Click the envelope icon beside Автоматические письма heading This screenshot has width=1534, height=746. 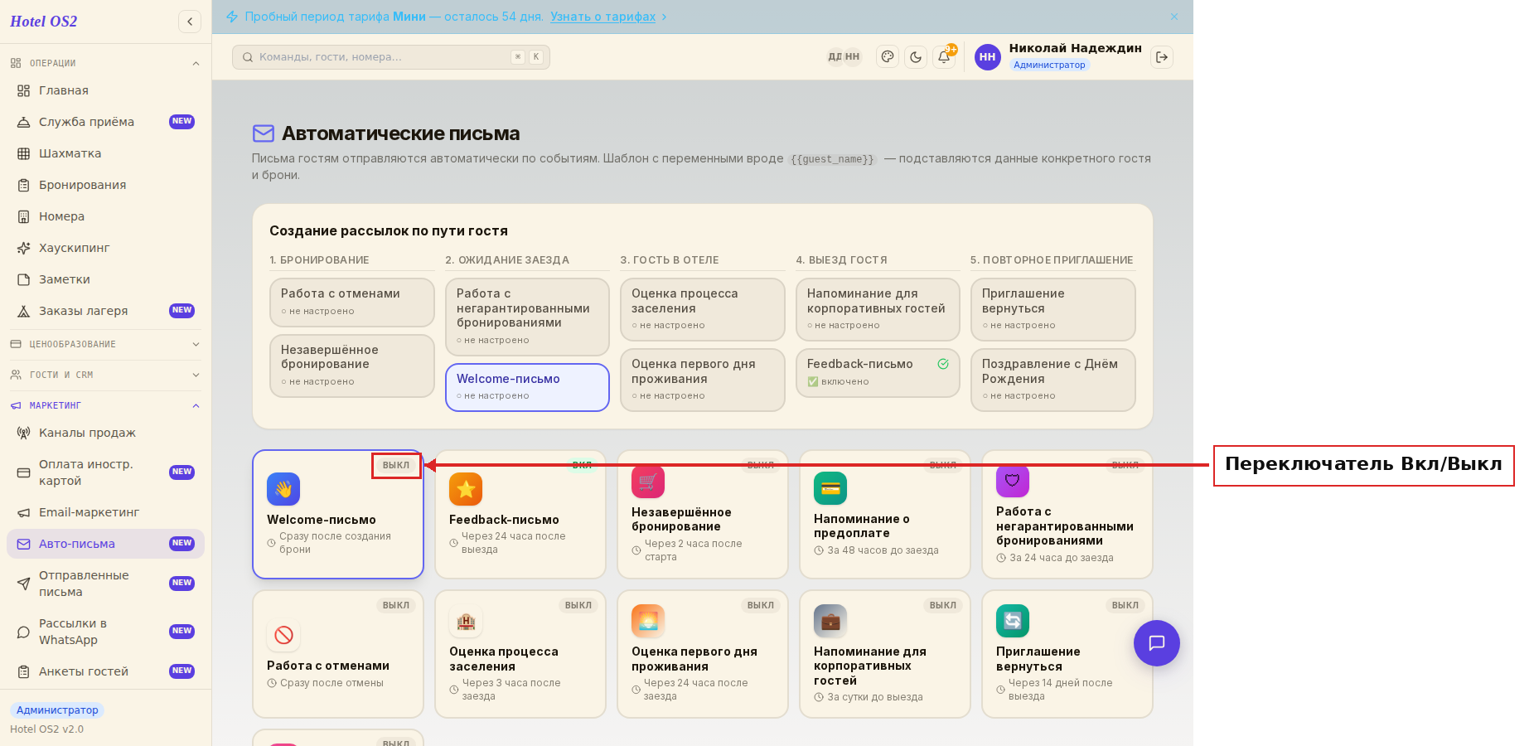[264, 133]
